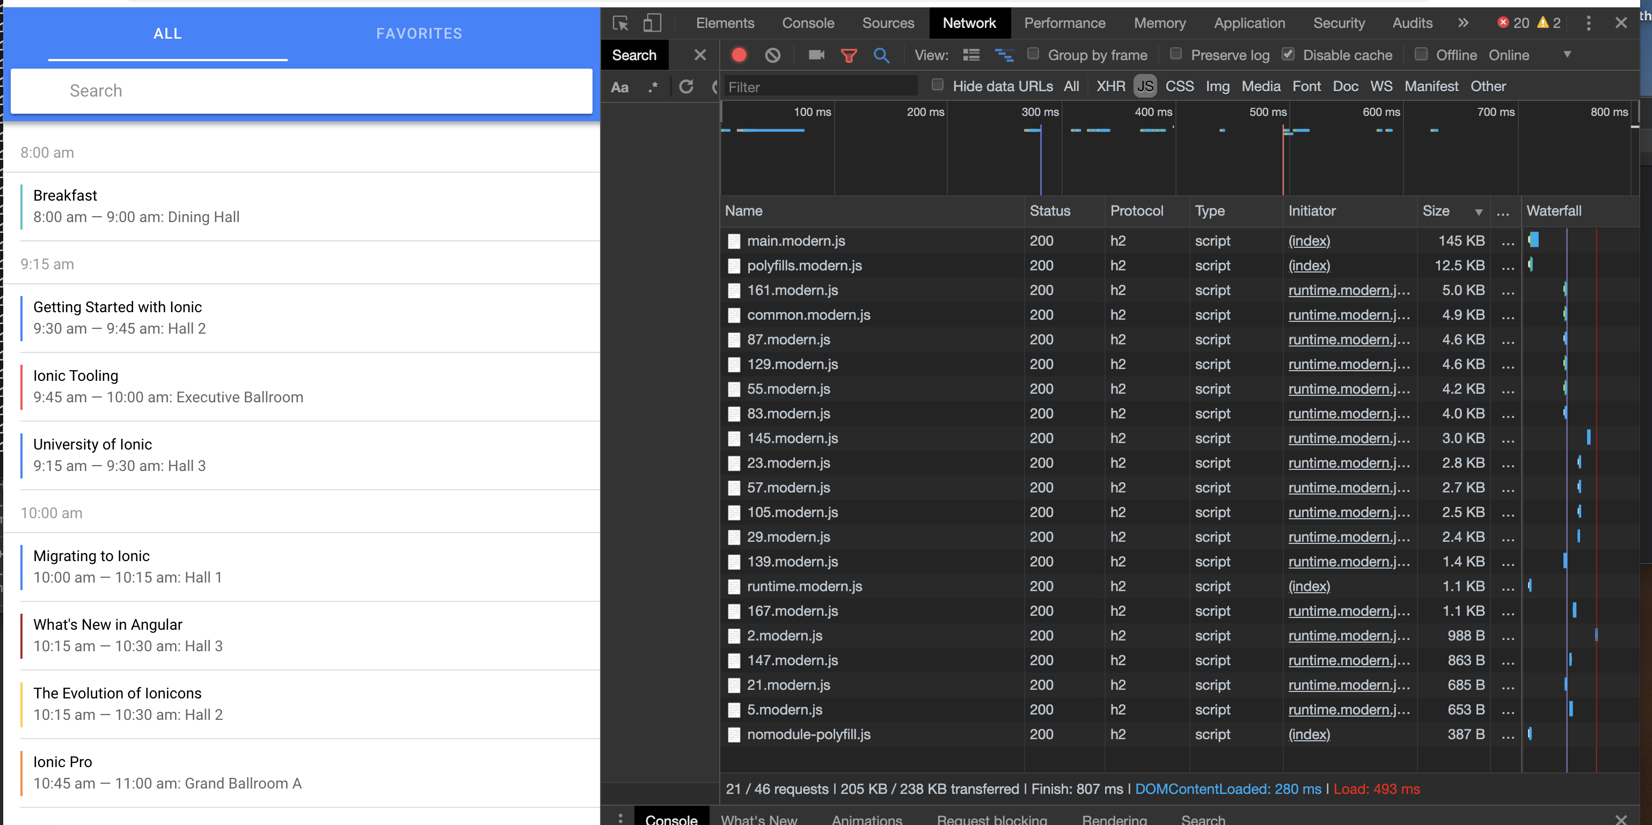Enable Group by frame checkbox
Image resolution: width=1652 pixels, height=825 pixels.
point(1033,54)
